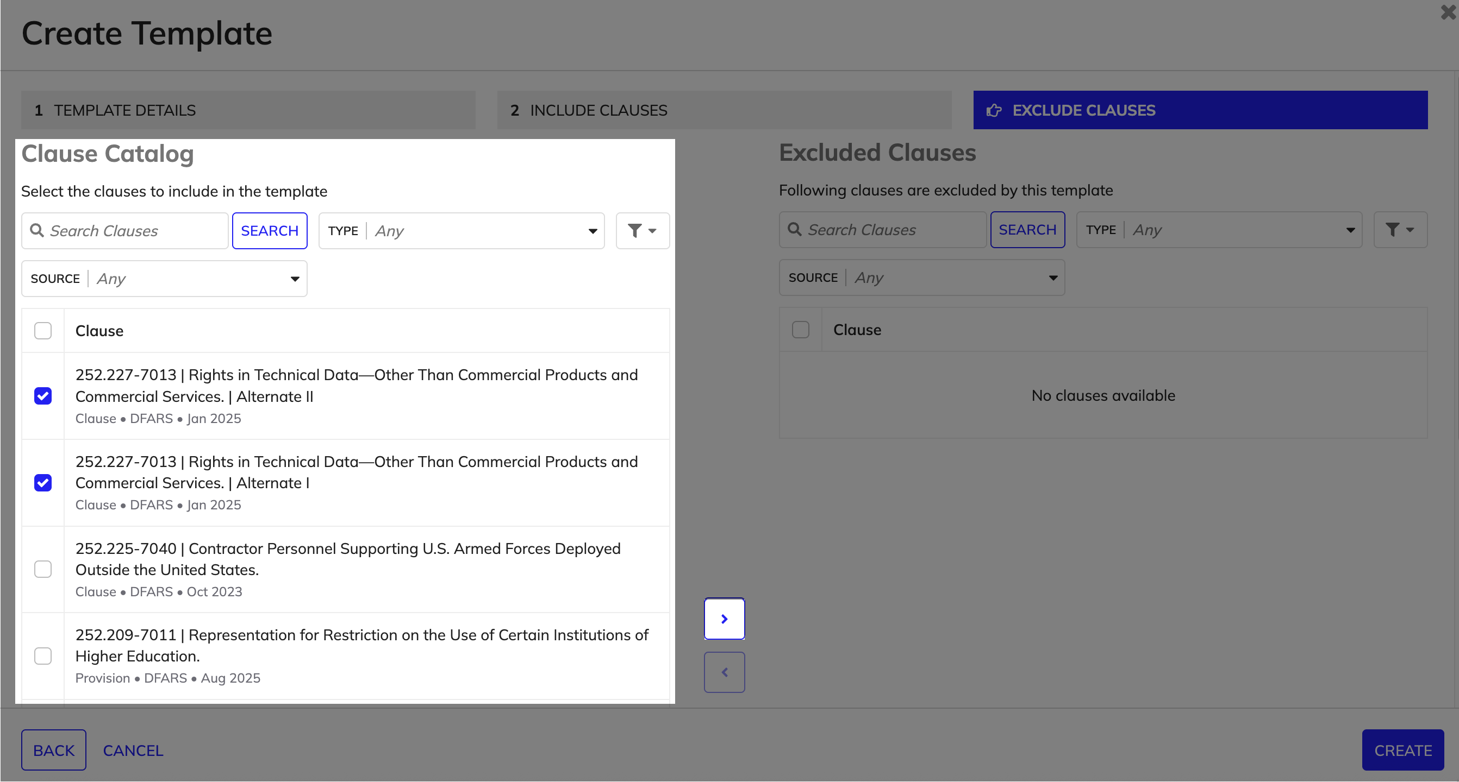Click 'No clauses available' message
The image size is (1459, 782).
(x=1103, y=395)
